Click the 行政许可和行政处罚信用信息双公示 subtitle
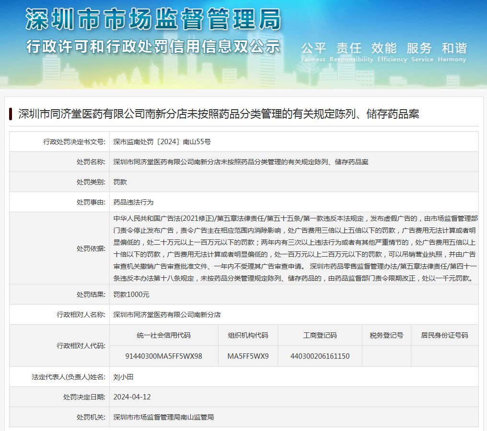Viewport: 487px width, 431px height. pyautogui.click(x=153, y=46)
